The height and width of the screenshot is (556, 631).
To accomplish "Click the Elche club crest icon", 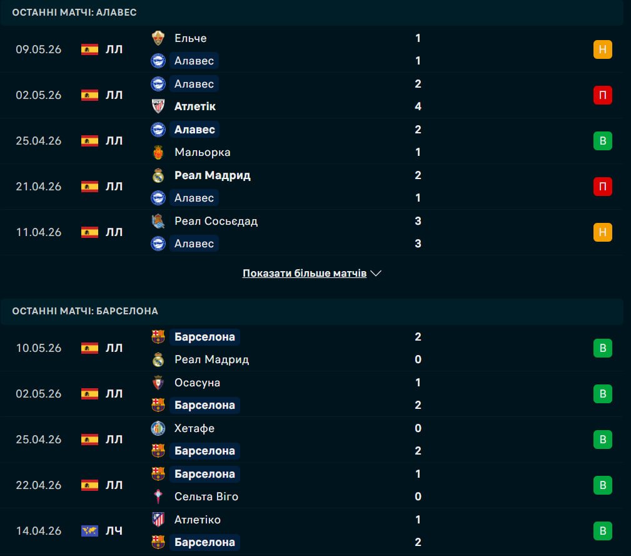I will [158, 38].
